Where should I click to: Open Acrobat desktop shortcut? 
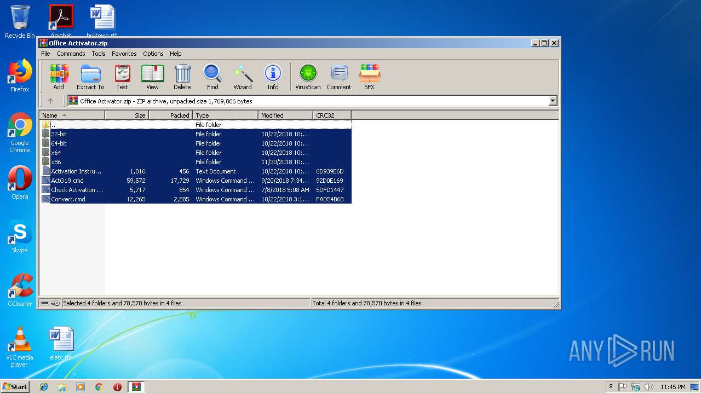(x=61, y=21)
